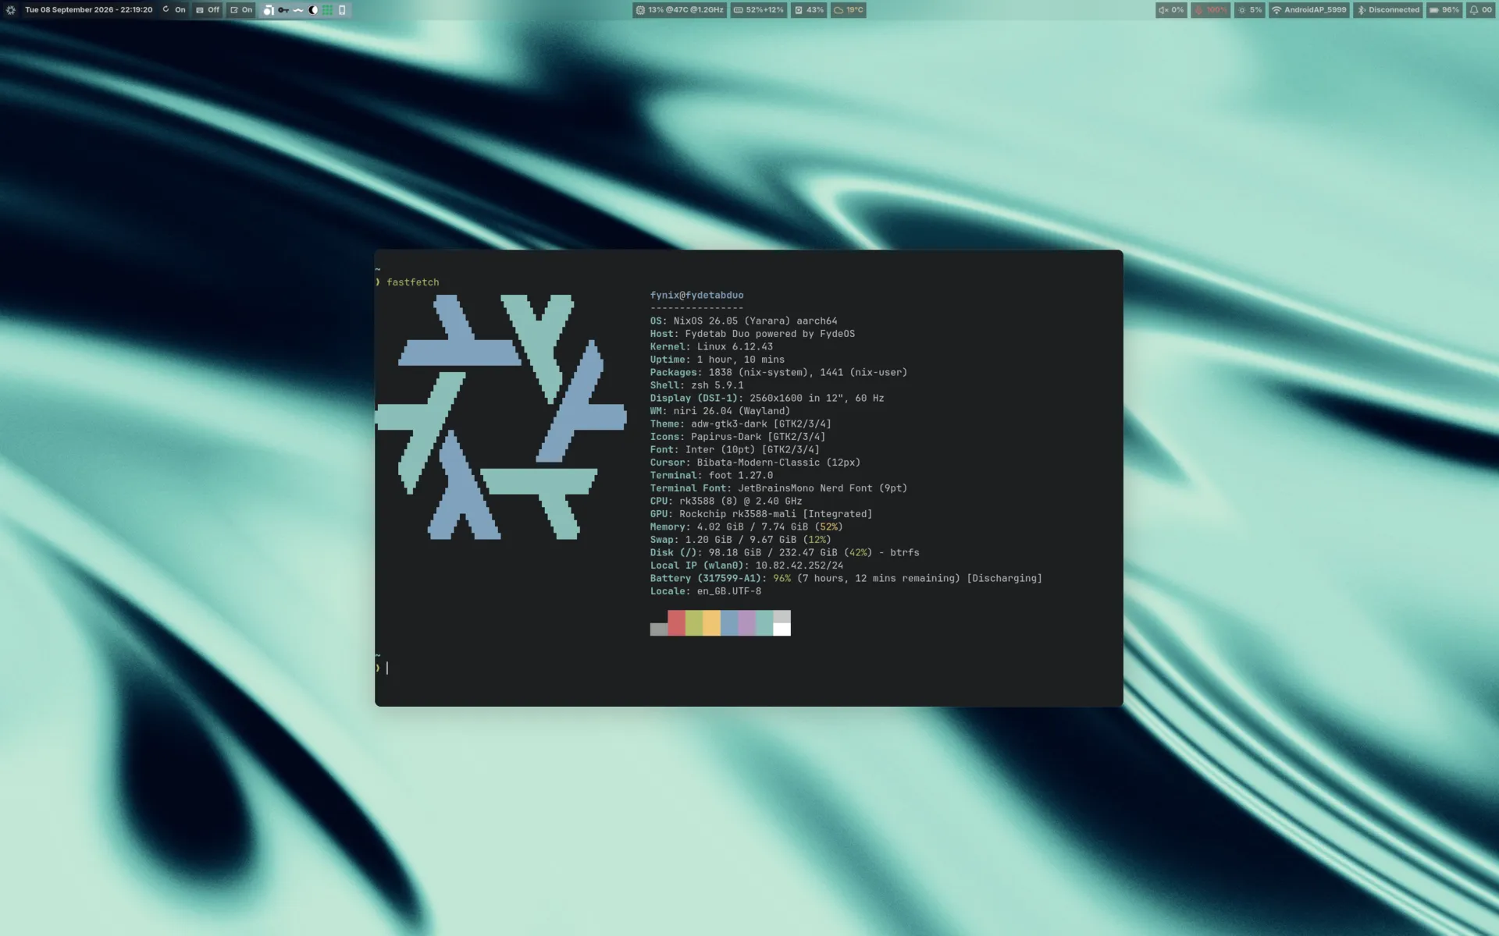Toggle the rotation arrow module marked On
This screenshot has width=1499, height=936.
(x=173, y=10)
